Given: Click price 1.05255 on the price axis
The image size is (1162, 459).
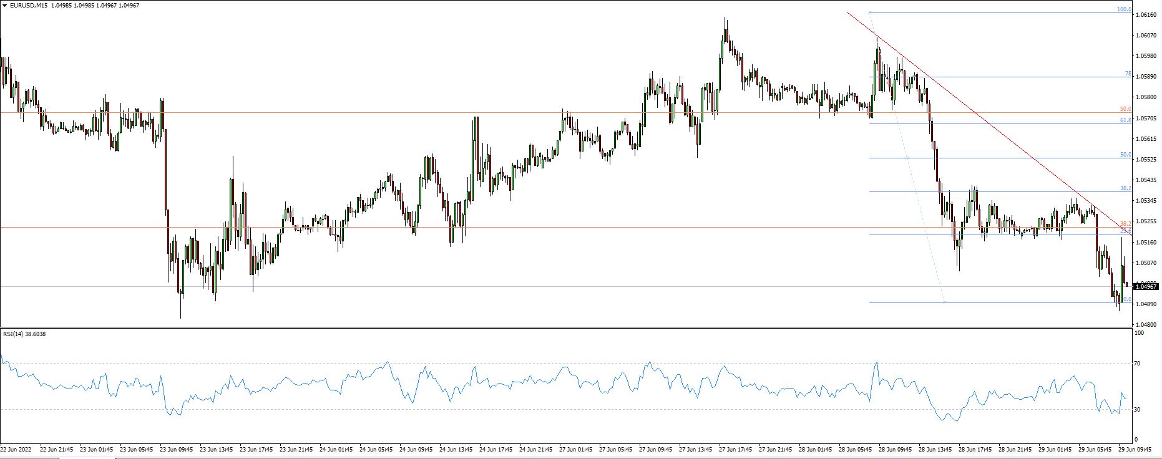Looking at the screenshot, I should (1146, 221).
